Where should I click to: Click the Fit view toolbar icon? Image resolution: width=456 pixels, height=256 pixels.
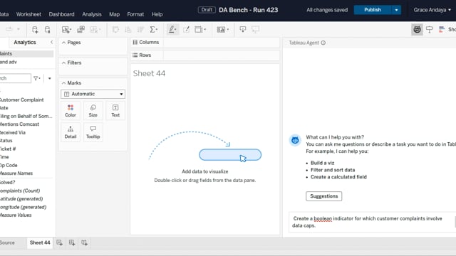point(200,29)
